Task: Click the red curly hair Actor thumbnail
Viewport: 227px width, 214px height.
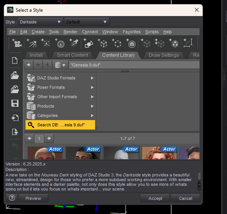Action: pos(159,153)
